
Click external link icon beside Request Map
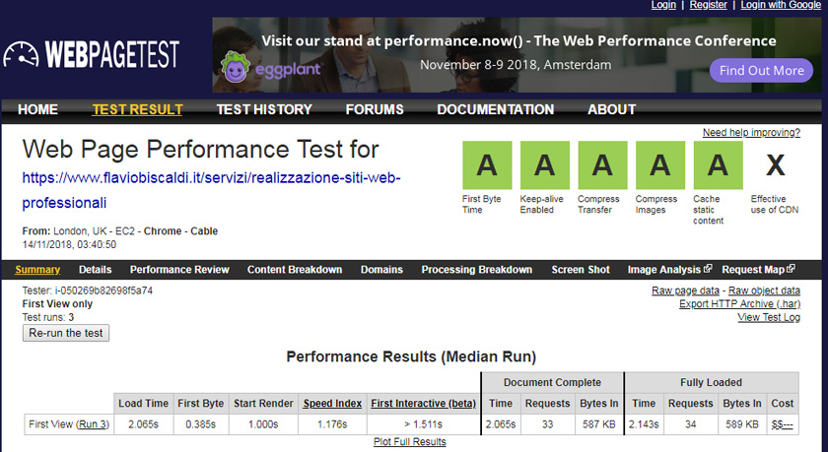(x=791, y=269)
